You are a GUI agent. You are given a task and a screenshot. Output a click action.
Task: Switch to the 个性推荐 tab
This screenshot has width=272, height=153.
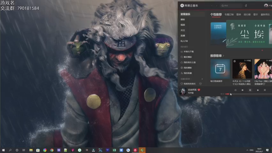click(x=216, y=15)
